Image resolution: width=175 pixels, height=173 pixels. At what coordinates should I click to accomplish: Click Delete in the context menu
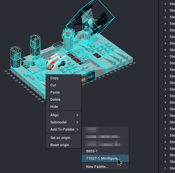pyautogui.click(x=64, y=99)
